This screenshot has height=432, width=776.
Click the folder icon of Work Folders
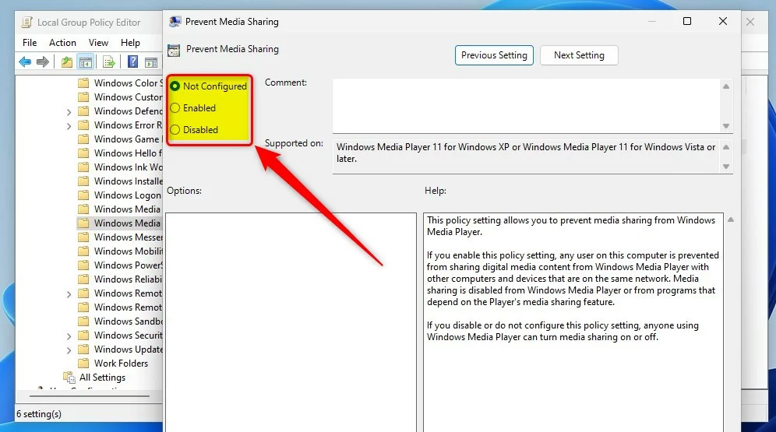pyautogui.click(x=83, y=363)
